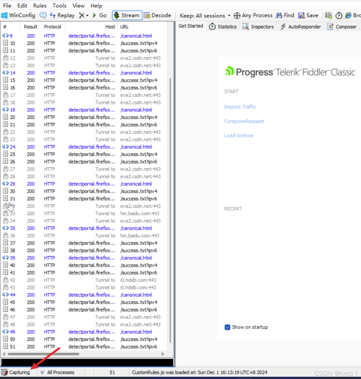
Task: Click Inspect Traffic link
Action: coord(240,107)
